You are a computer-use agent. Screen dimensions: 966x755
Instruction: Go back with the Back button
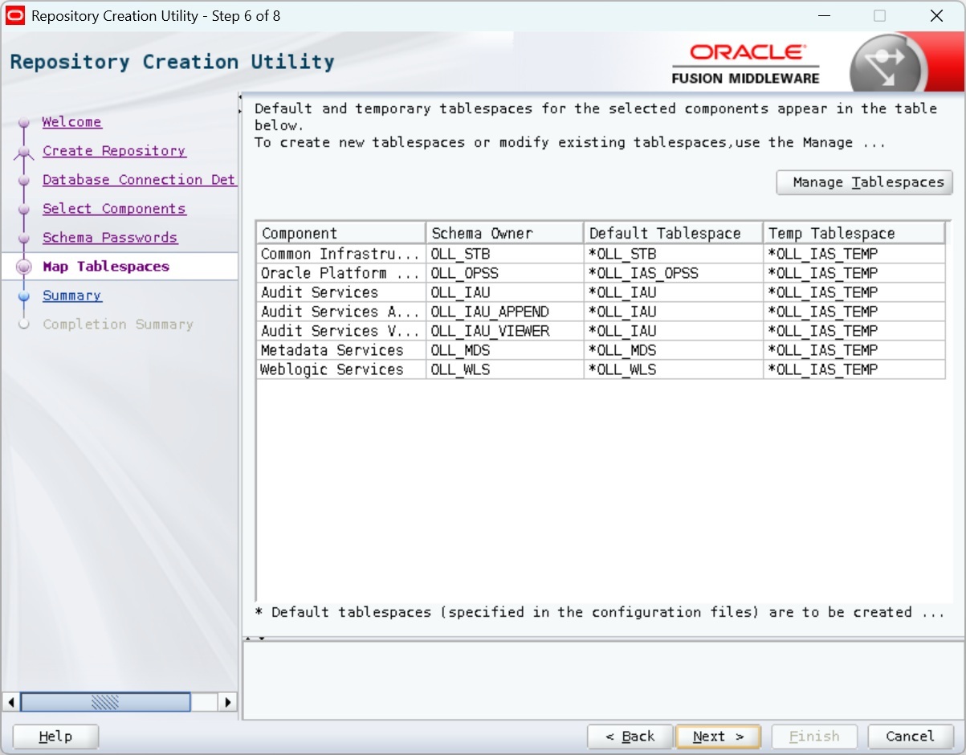[630, 737]
